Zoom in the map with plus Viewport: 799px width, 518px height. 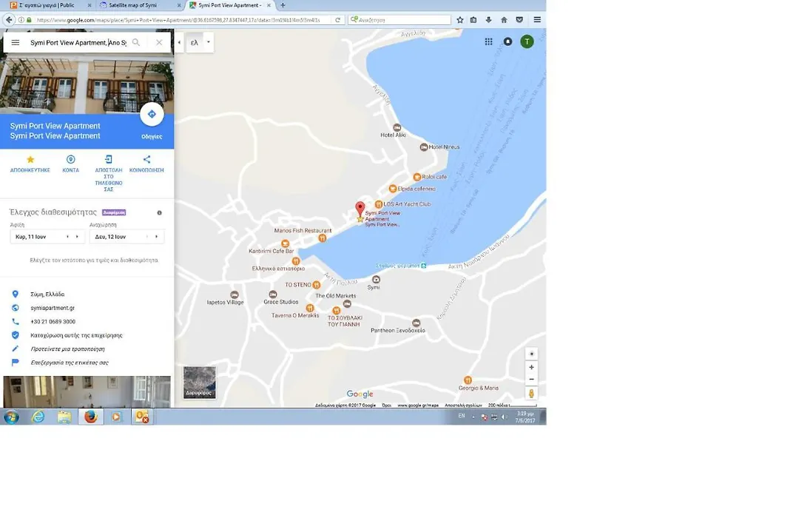(531, 367)
